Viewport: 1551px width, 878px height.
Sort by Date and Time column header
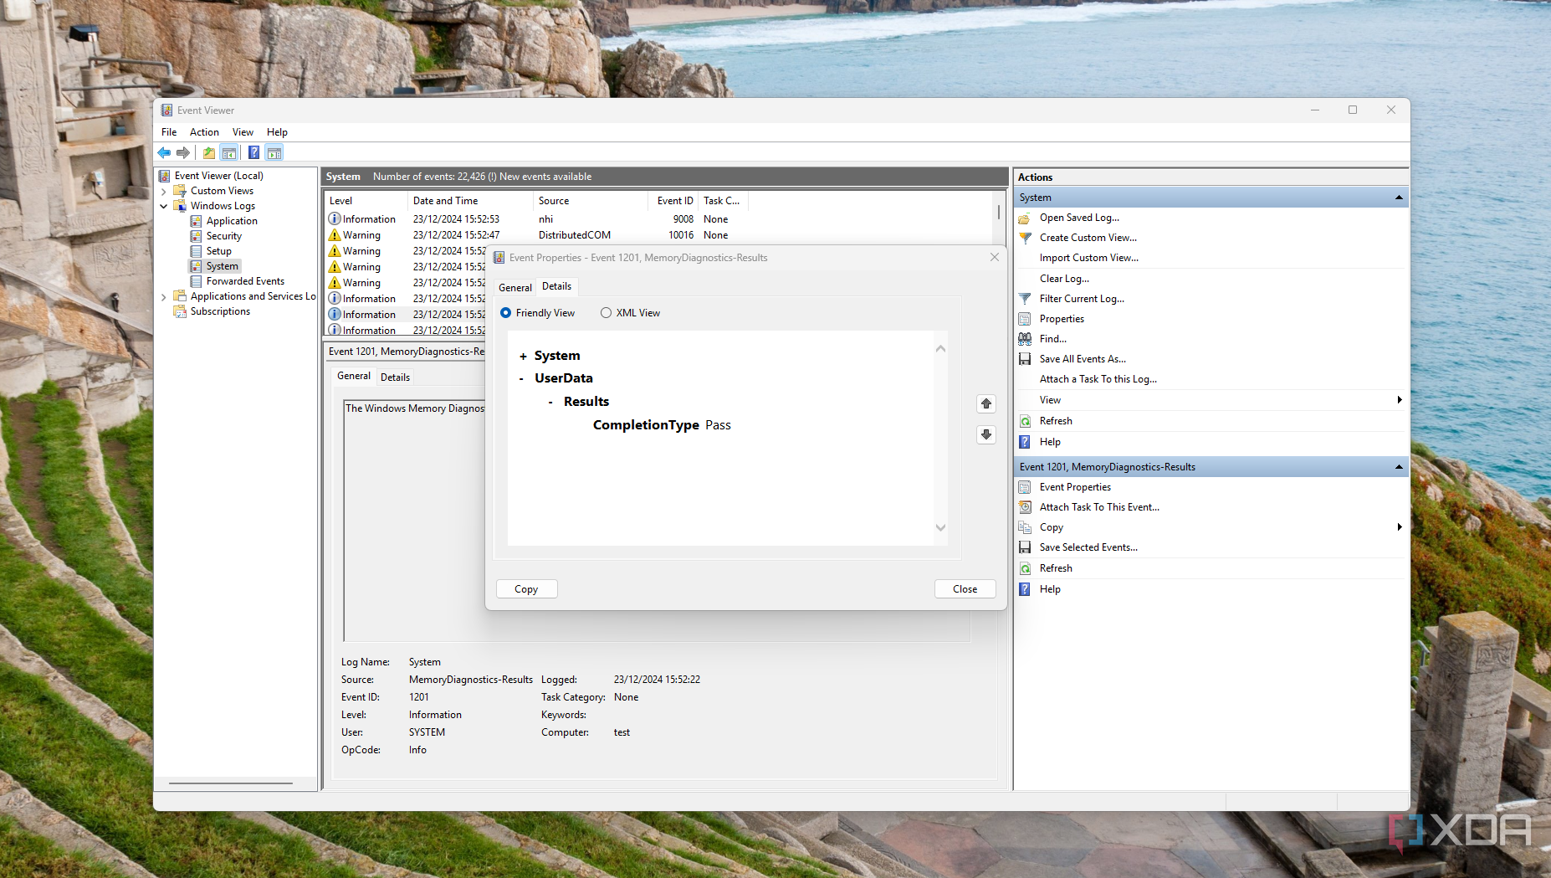point(470,201)
